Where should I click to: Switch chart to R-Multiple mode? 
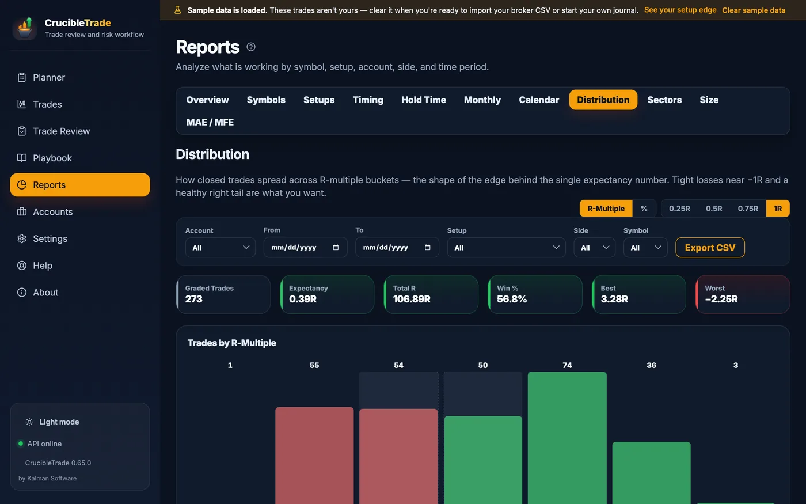pyautogui.click(x=606, y=209)
